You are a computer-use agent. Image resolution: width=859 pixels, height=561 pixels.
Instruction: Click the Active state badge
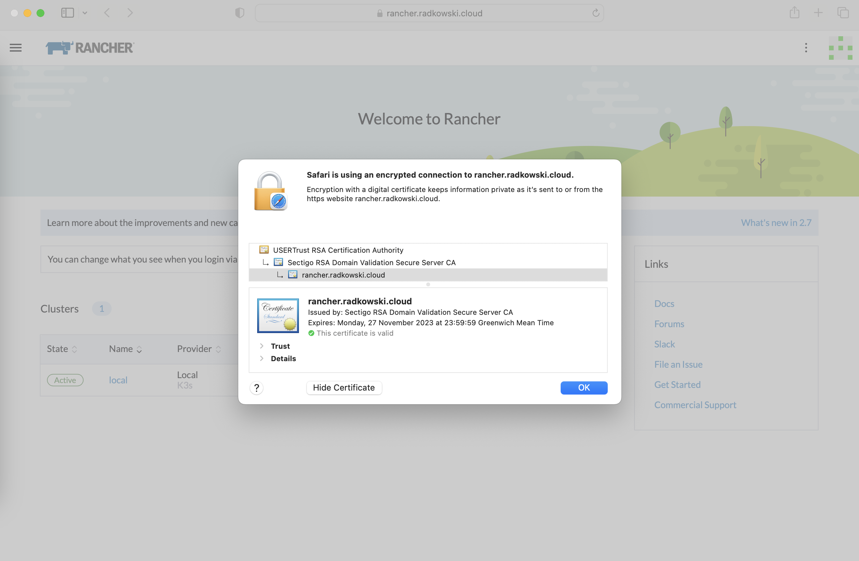[65, 380]
